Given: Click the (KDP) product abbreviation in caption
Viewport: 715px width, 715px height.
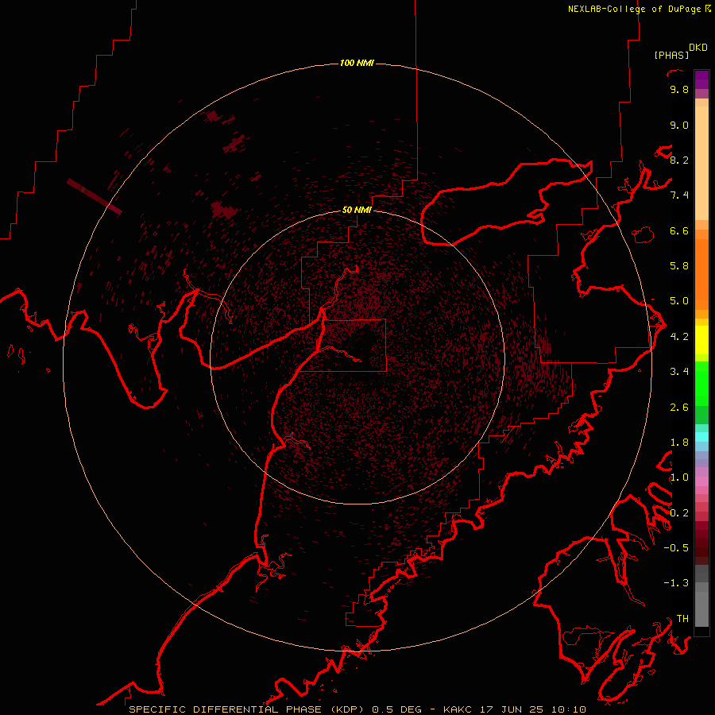Looking at the screenshot, I should point(347,709).
